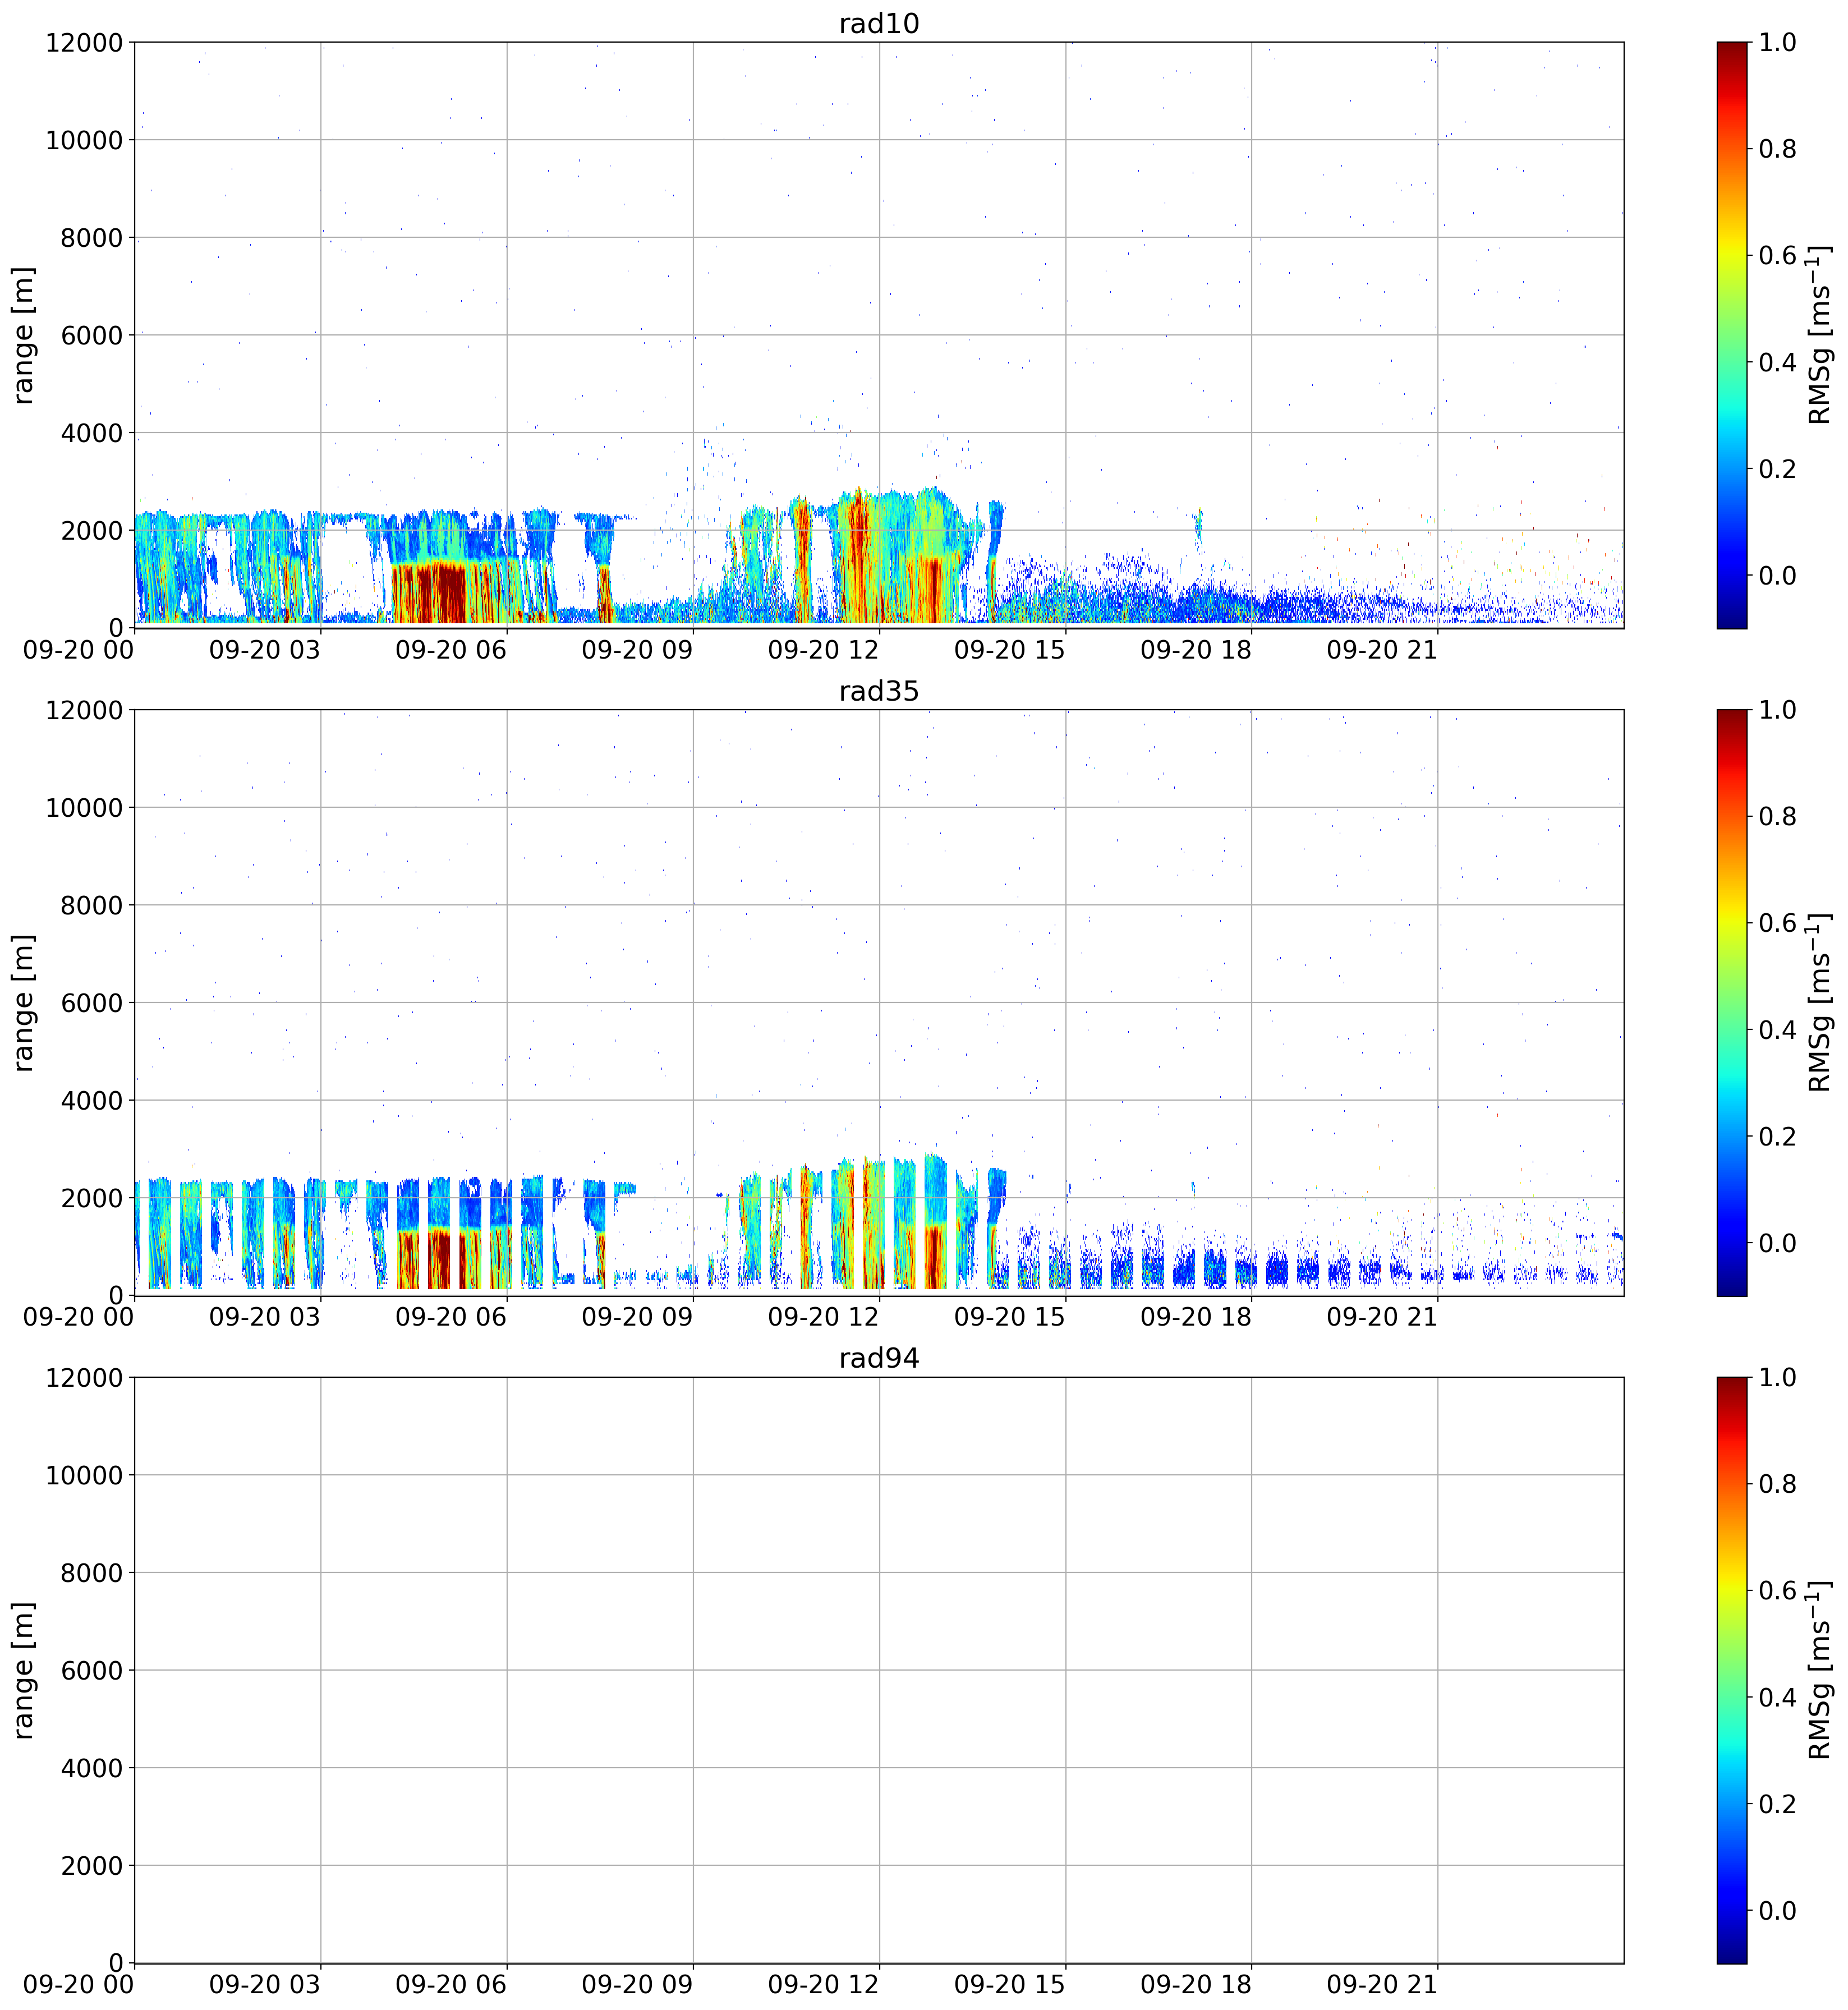Click the 0.8 colorbar tick of rad35

tap(1777, 817)
